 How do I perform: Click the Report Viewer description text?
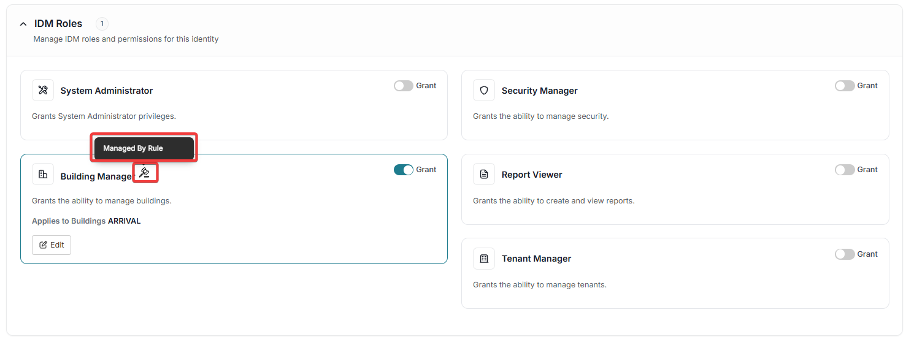point(553,200)
